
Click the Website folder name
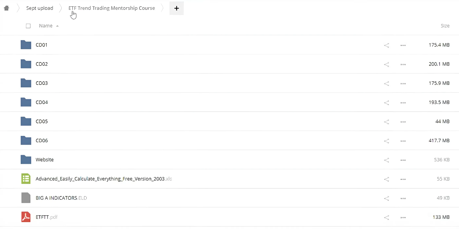(44, 159)
